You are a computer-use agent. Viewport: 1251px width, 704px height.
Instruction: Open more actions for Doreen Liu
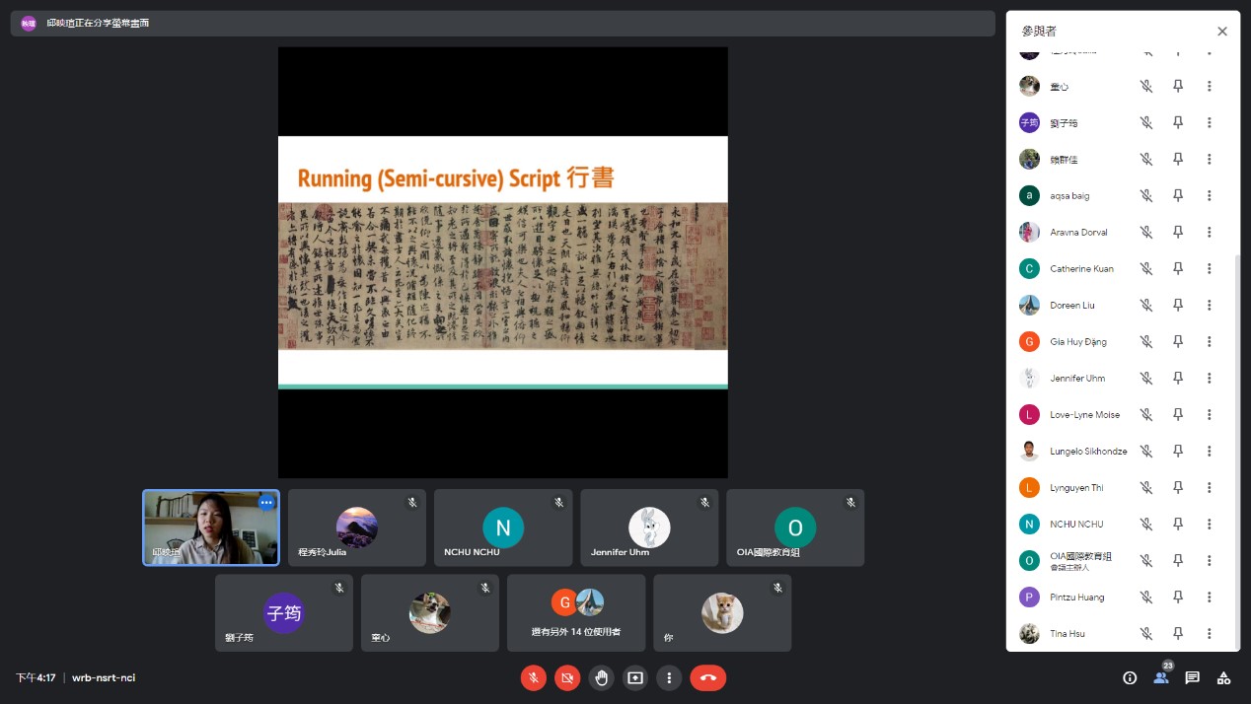coord(1210,305)
